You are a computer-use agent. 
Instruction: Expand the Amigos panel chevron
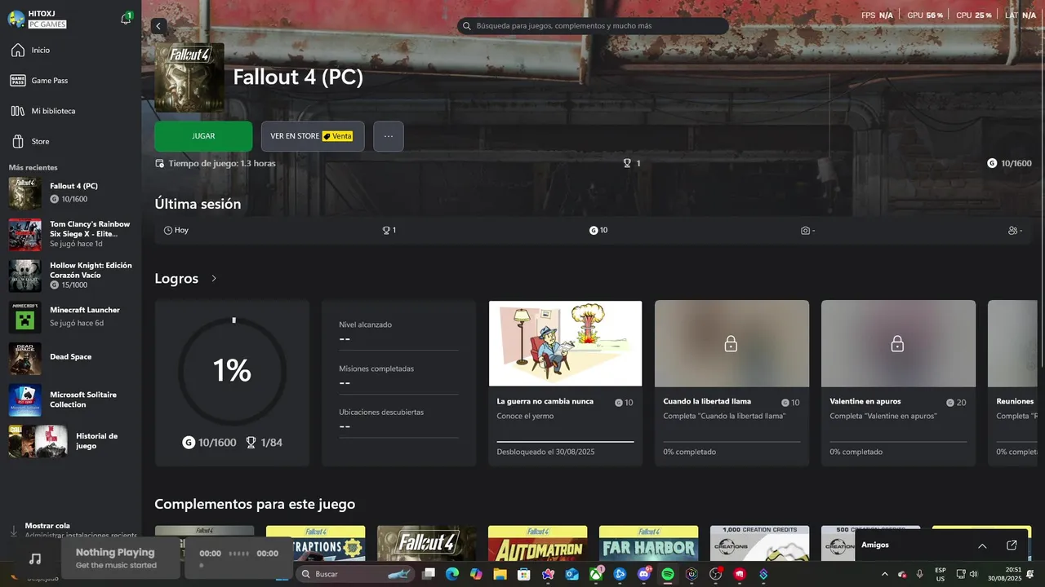tap(982, 545)
